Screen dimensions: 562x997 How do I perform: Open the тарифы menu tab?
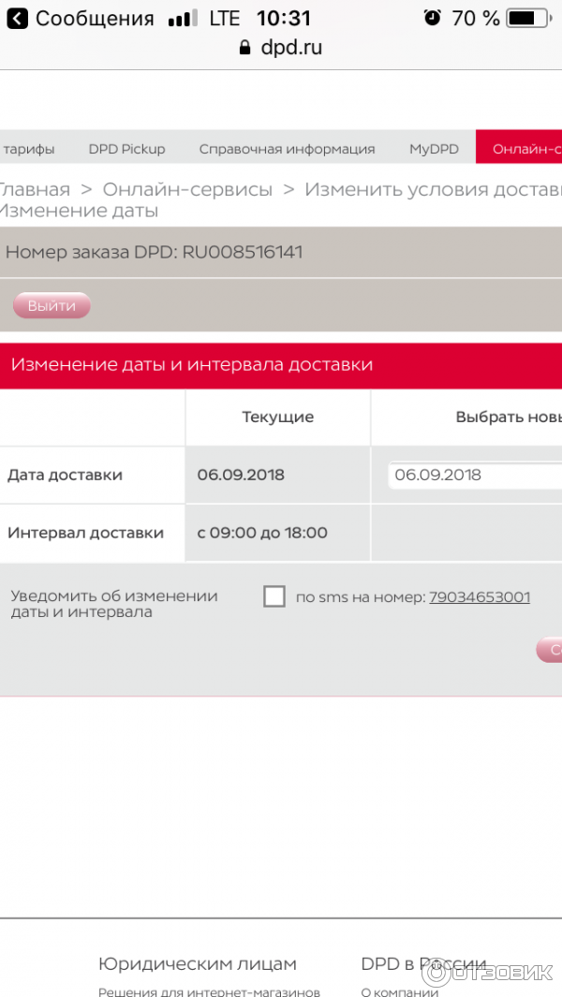point(28,149)
